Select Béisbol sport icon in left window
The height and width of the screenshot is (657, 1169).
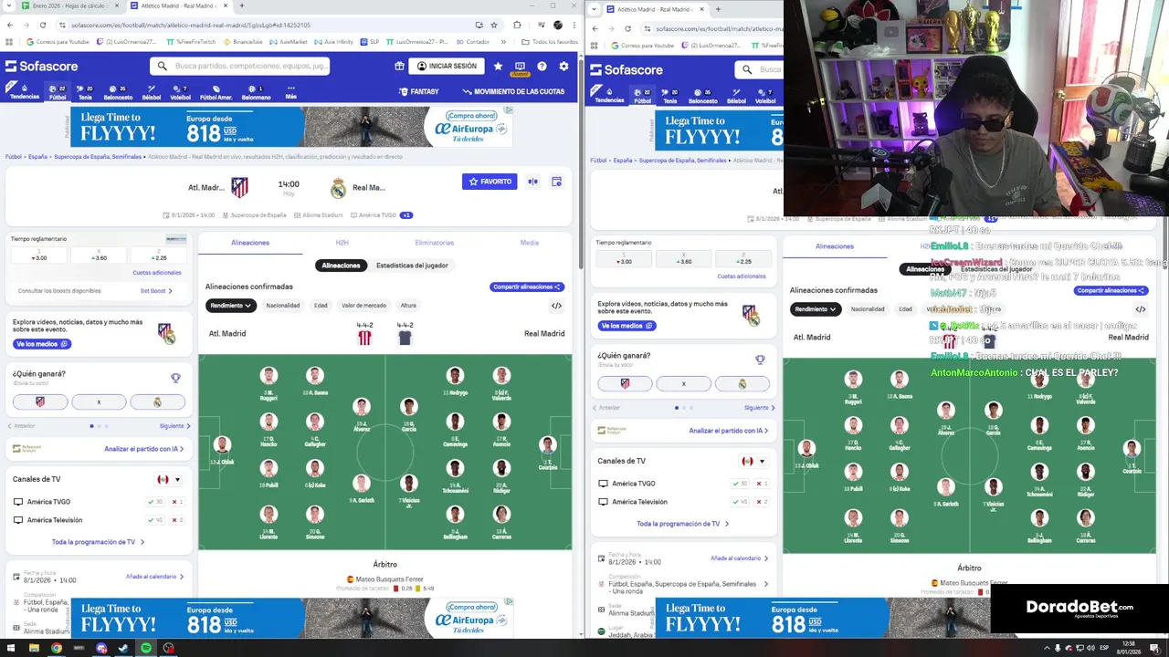pos(152,92)
